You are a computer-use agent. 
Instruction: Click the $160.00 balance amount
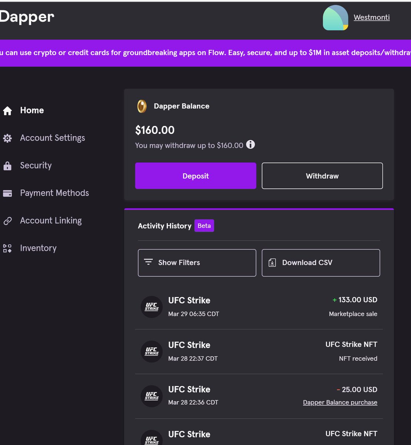pos(155,130)
